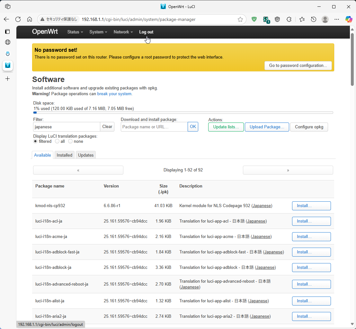
Task: Reload the page with refresh icon
Action: pos(18,19)
